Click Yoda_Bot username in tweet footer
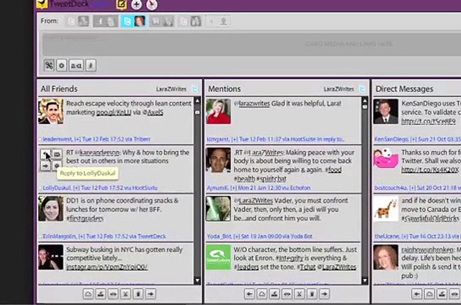Viewport: 461px width, 305px height. (219, 236)
